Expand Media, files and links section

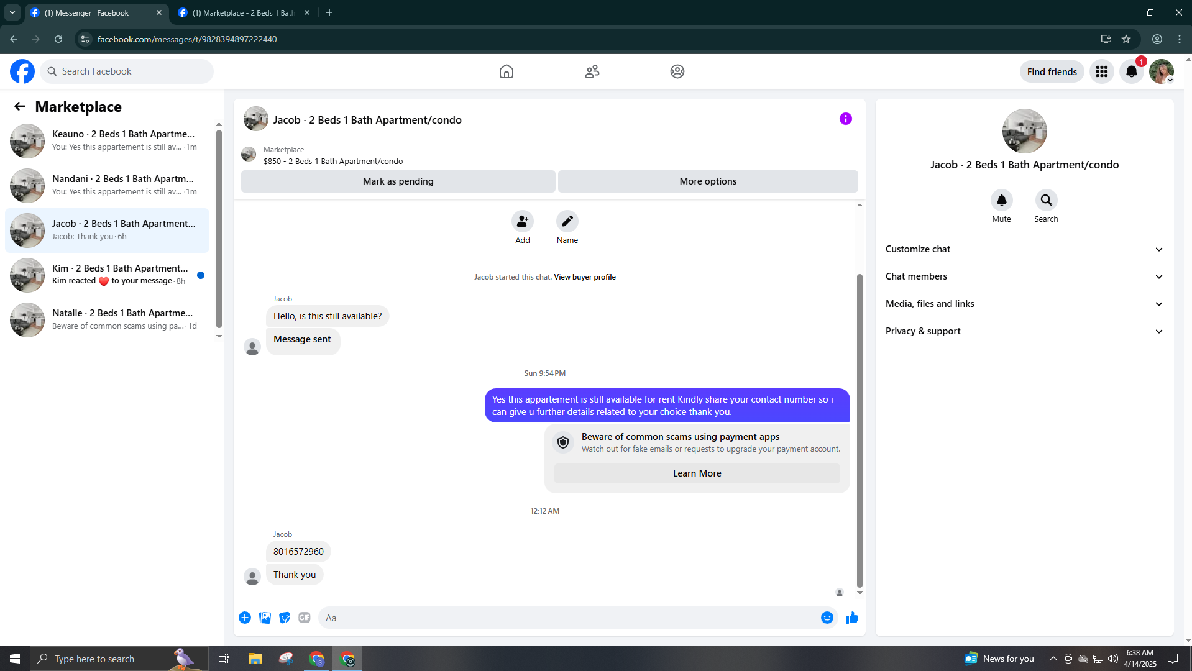(1024, 304)
